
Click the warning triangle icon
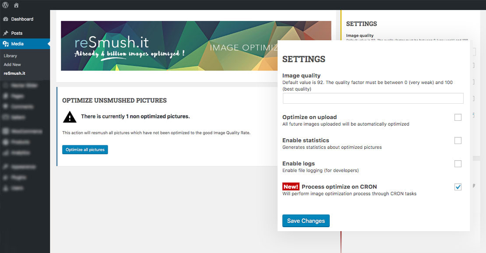click(70, 117)
